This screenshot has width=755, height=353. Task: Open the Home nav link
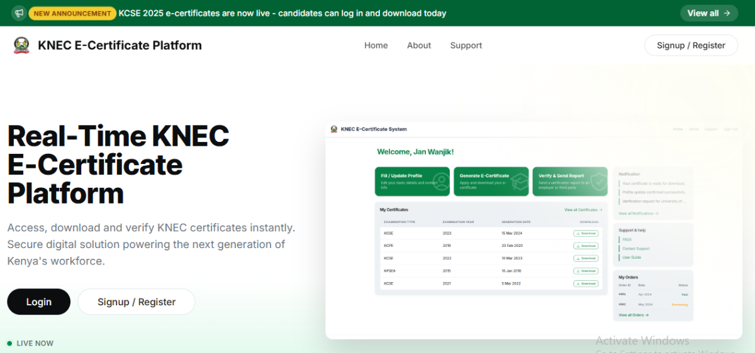pos(376,45)
